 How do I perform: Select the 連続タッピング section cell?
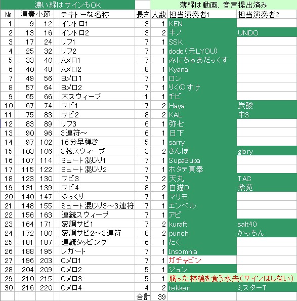pos(97,242)
